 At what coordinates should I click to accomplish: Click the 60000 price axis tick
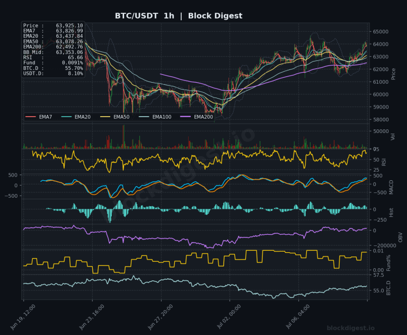tap(381, 94)
